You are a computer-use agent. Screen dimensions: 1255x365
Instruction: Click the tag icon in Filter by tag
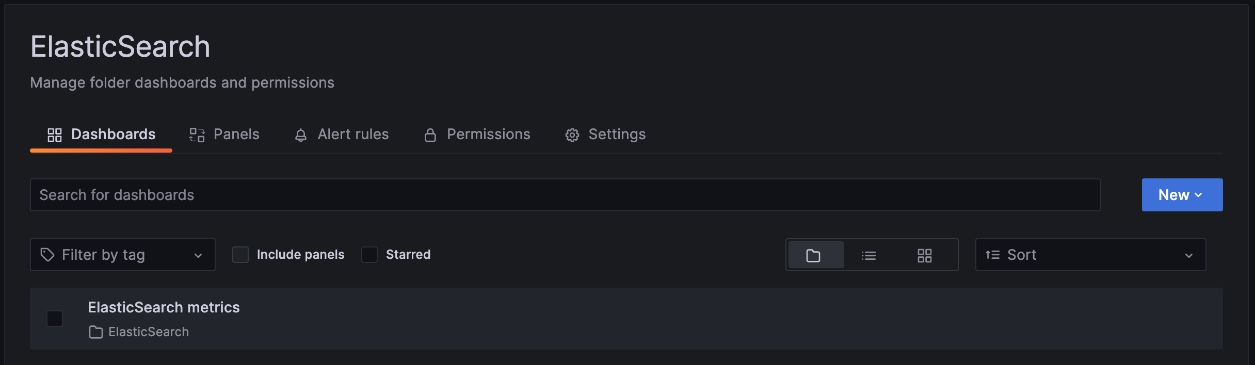47,254
